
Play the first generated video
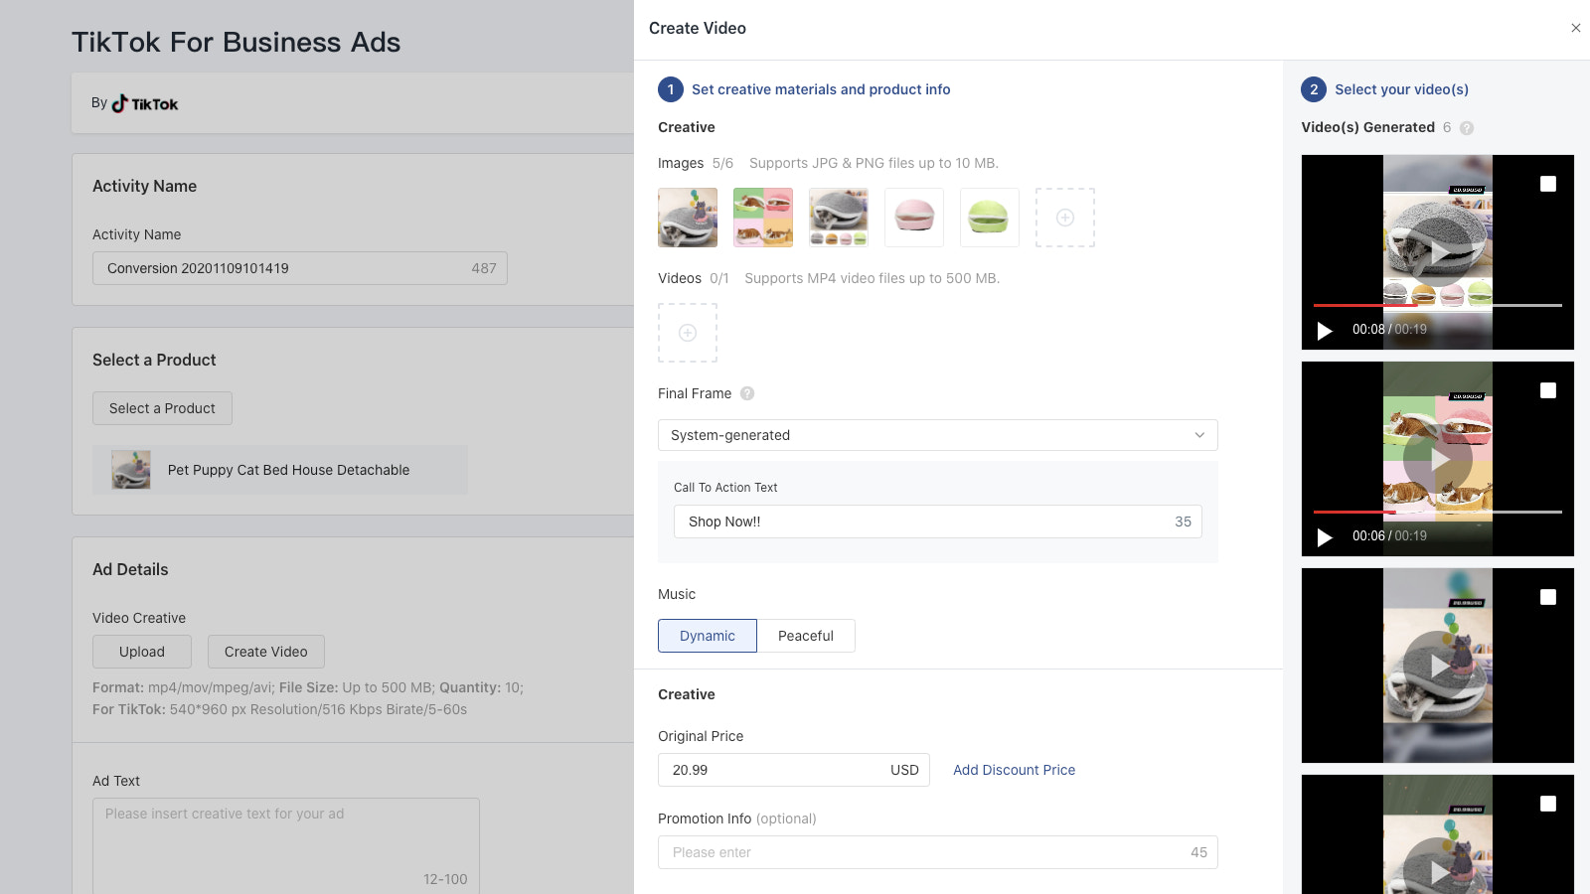tap(1325, 330)
